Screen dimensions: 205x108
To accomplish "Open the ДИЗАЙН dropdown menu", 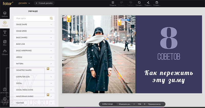I will (x=24, y=3).
